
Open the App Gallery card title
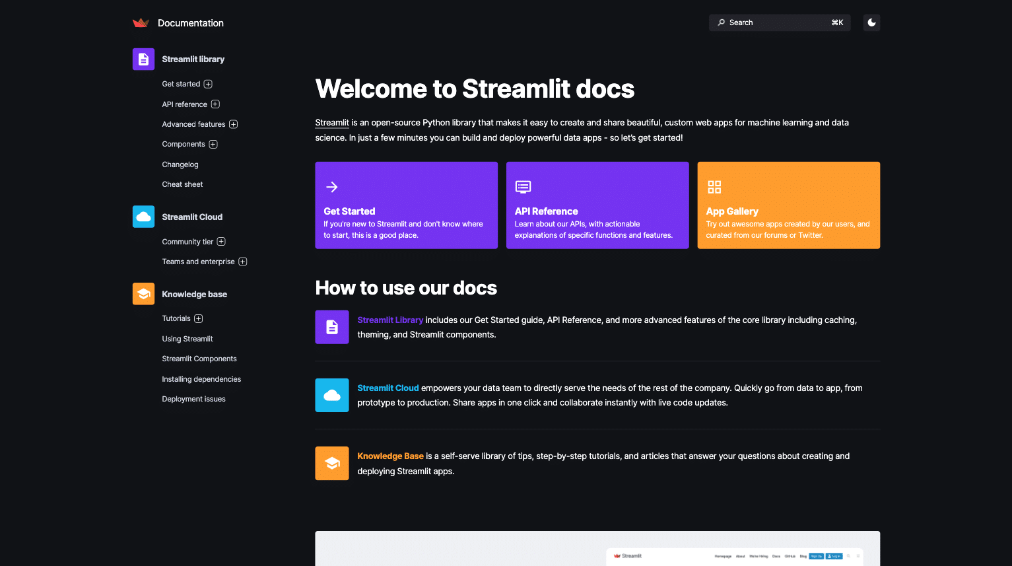732,211
